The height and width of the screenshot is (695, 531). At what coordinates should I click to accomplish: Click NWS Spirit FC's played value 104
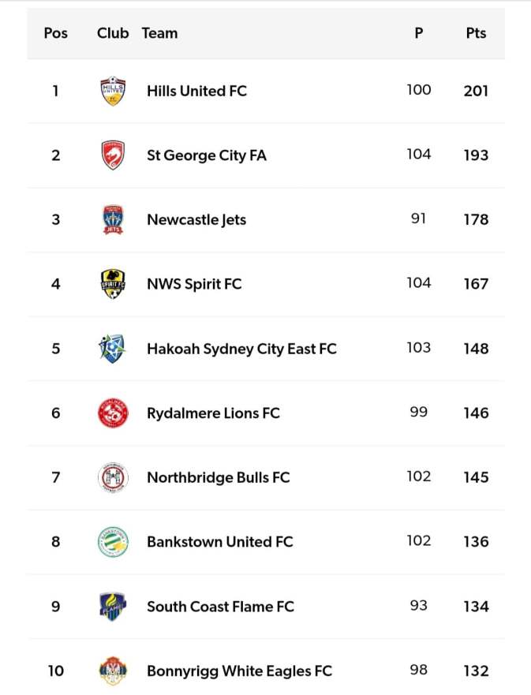point(419,282)
